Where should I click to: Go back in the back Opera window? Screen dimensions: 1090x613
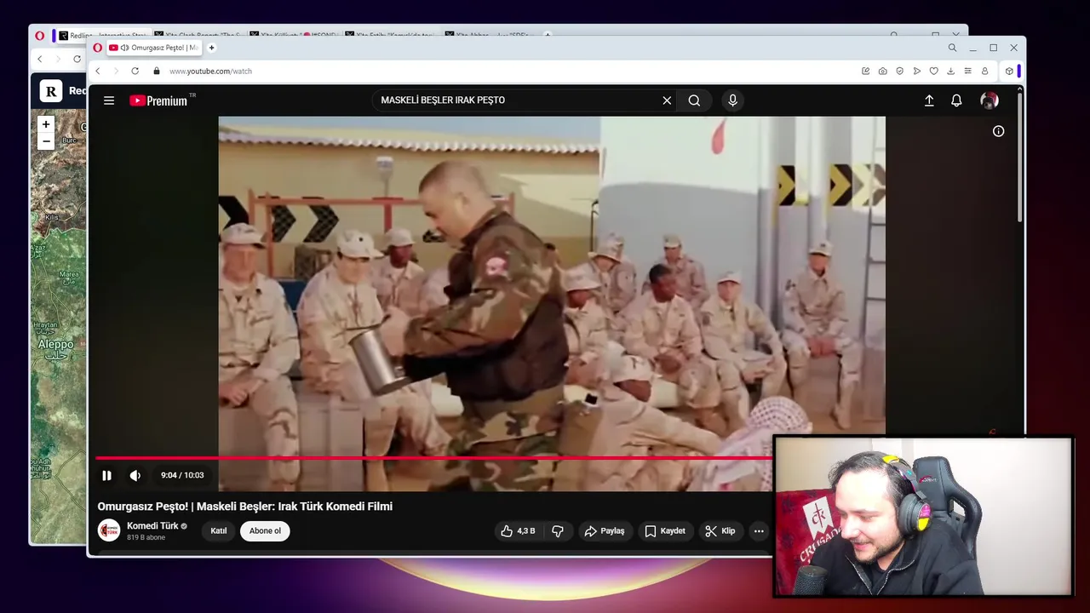click(39, 60)
